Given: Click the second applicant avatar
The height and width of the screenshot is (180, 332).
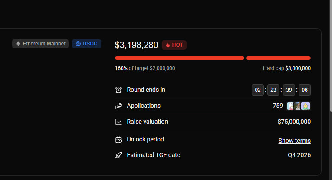Looking at the screenshot, I should pyautogui.click(x=297, y=106).
